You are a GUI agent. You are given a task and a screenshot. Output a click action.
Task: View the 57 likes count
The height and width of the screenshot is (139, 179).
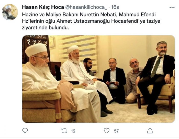116,131
